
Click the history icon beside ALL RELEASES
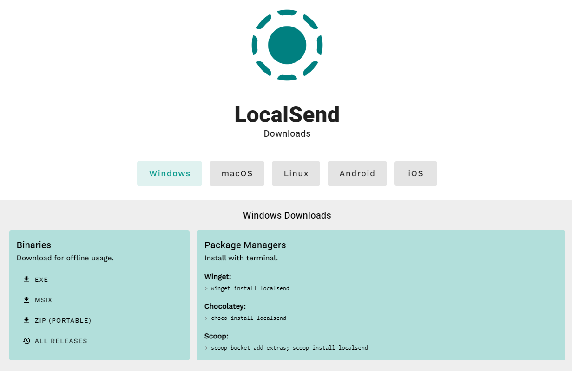(26, 341)
